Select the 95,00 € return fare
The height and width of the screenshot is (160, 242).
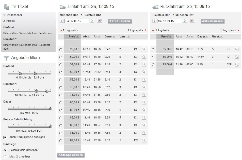pos(153,65)
